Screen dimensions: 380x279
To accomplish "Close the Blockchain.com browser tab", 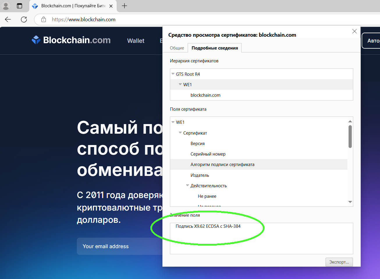I will pyautogui.click(x=111, y=6).
